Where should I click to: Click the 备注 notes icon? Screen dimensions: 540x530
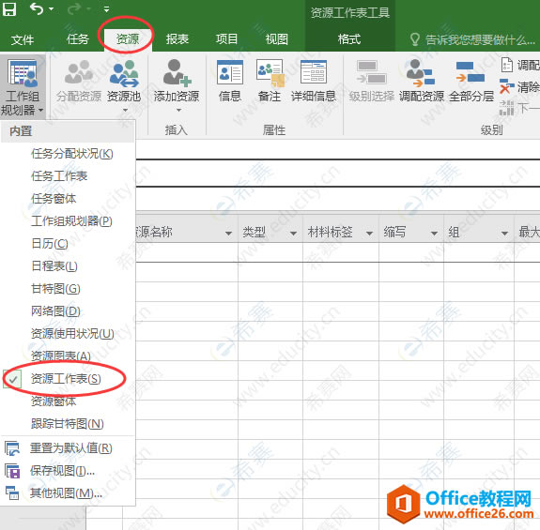click(270, 72)
